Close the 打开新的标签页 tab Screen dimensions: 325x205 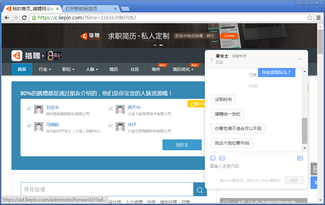pyautogui.click(x=115, y=9)
